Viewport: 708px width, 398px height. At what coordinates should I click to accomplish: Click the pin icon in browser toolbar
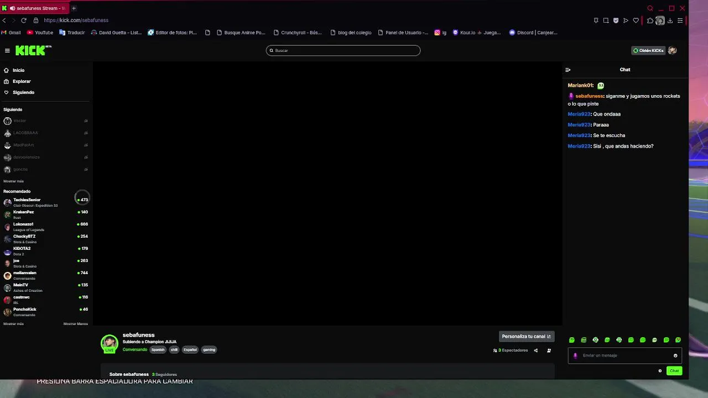[596, 20]
